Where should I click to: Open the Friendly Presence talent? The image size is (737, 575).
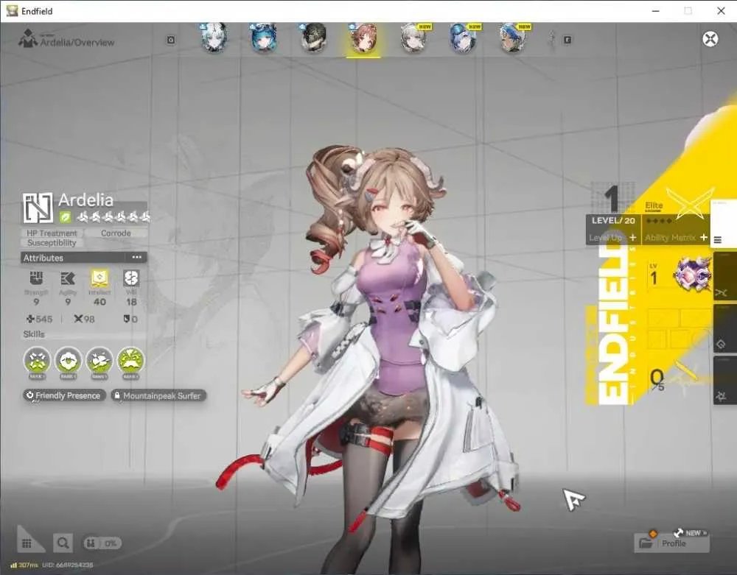(x=64, y=395)
